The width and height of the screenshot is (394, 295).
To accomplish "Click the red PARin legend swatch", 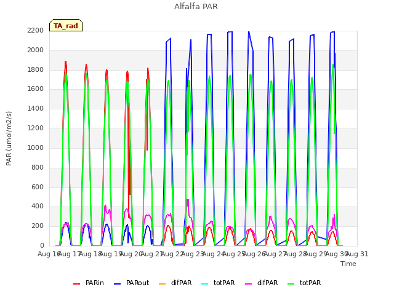I will (76, 284).
